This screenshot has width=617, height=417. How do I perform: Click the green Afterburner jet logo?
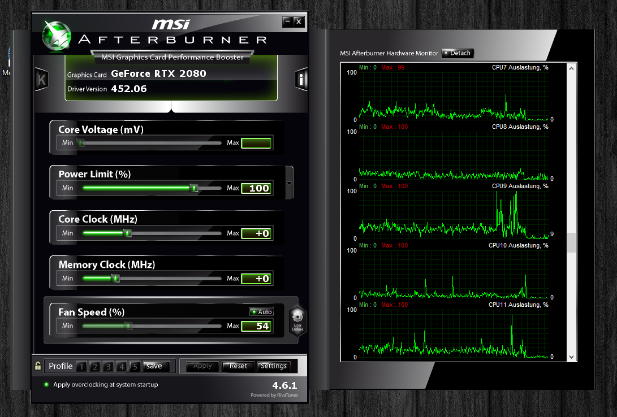pyautogui.click(x=57, y=36)
